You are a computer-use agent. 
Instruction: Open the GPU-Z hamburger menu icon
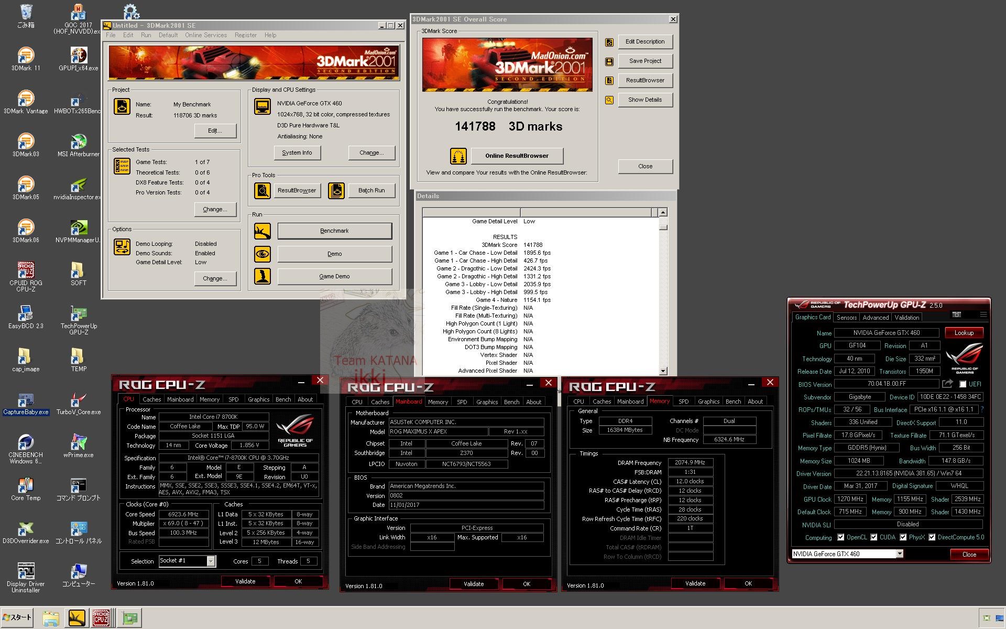(983, 314)
